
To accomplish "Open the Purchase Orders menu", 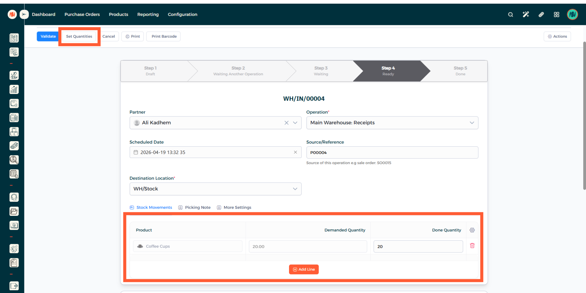I will click(82, 14).
